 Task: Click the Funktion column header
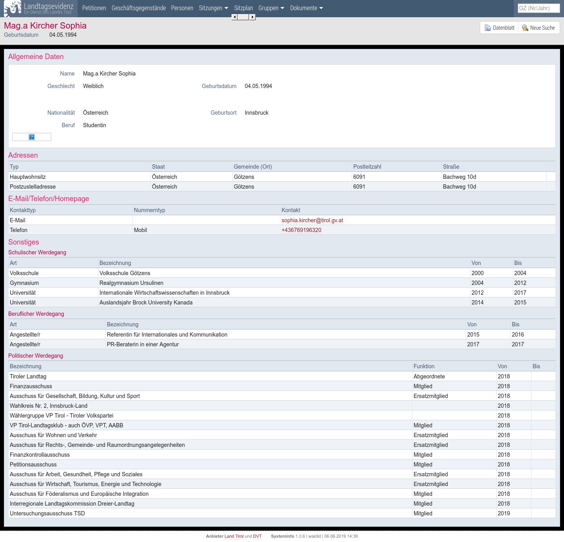[x=424, y=366]
